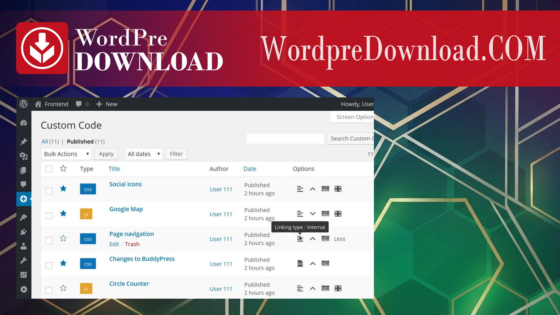Open the Posts pin sidebar icon
The image size is (560, 315).
[24, 142]
